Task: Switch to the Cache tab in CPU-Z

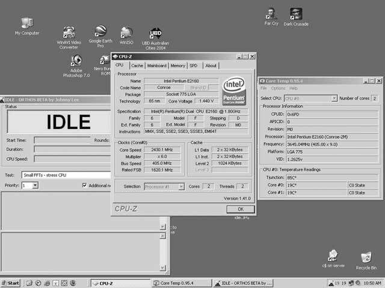Action: 137,65
